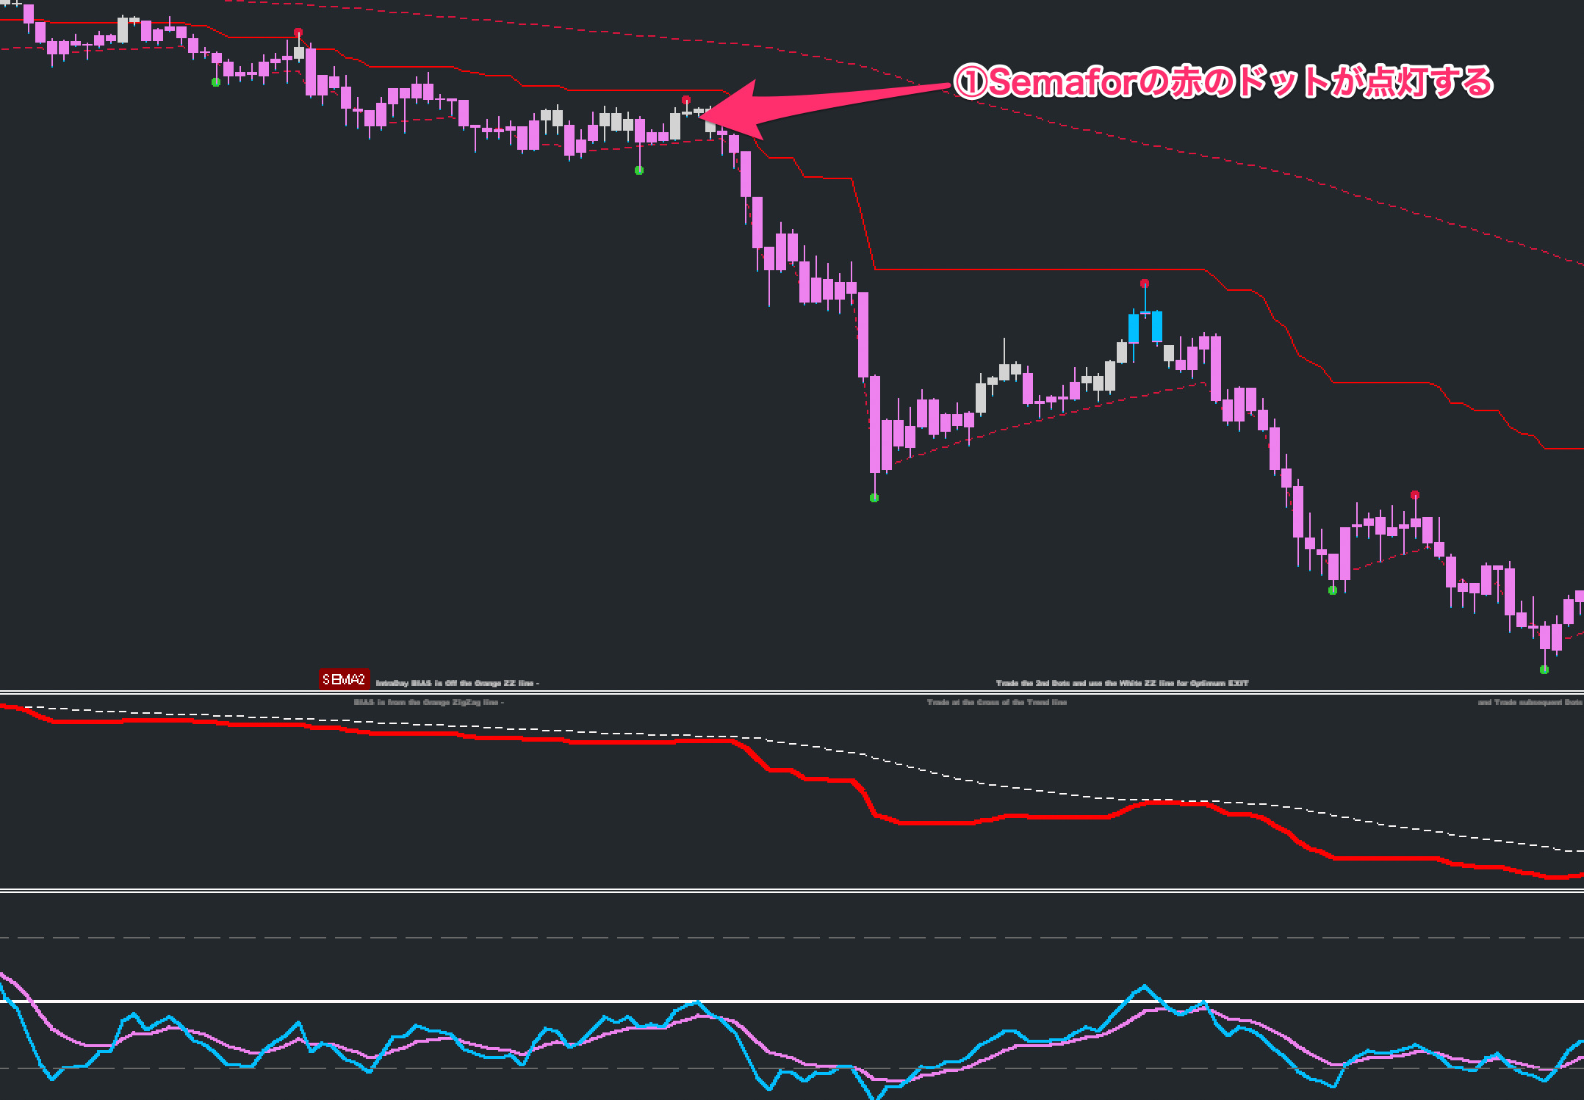Select text 'and Trade subsequent Dots'
The width and height of the screenshot is (1584, 1100).
tap(1530, 702)
